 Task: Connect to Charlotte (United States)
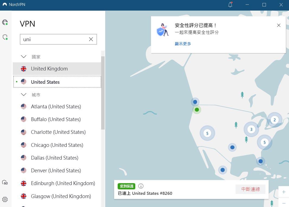(x=57, y=132)
